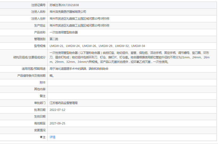This screenshot has width=218, height=144.
Task: Click the 变更情况 label
Action: coord(40,130)
